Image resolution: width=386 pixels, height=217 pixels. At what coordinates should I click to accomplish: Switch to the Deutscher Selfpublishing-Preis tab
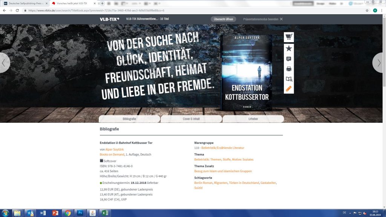26,3
